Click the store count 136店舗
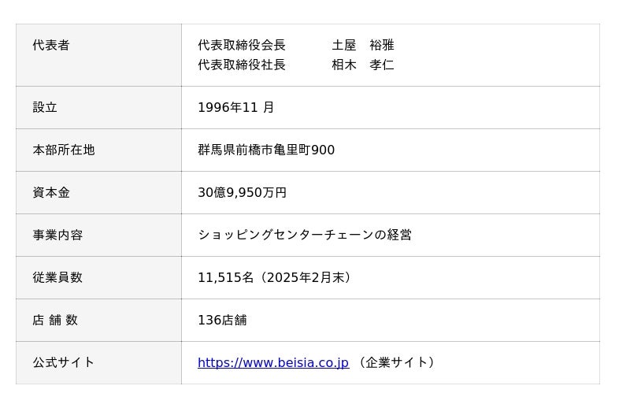The image size is (630, 408). click(x=222, y=321)
